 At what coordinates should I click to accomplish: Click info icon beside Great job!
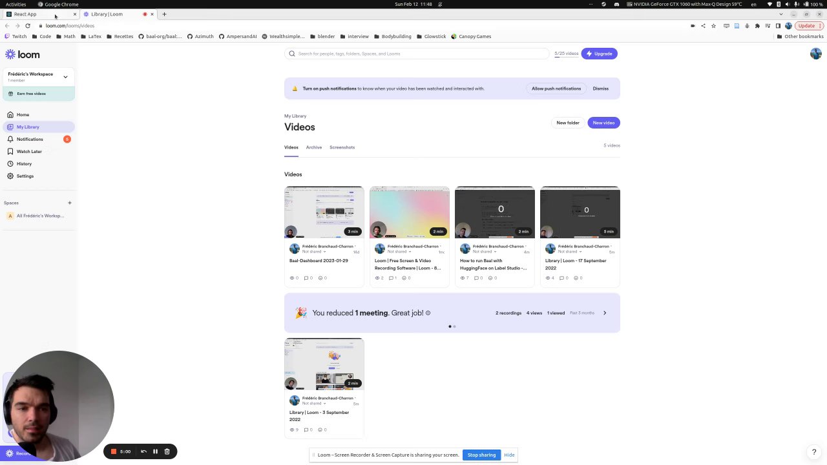click(x=428, y=313)
